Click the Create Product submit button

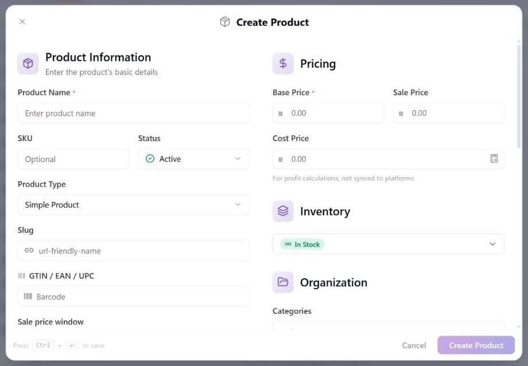click(476, 345)
